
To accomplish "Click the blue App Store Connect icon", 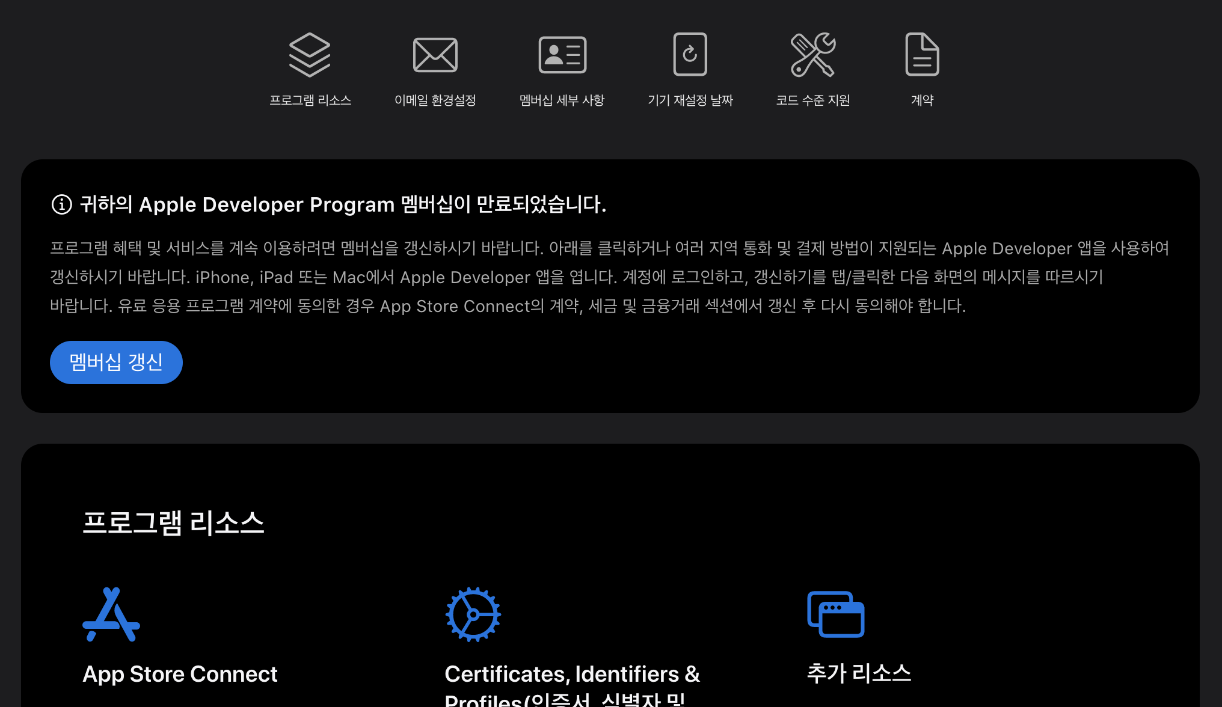I will coord(111,614).
